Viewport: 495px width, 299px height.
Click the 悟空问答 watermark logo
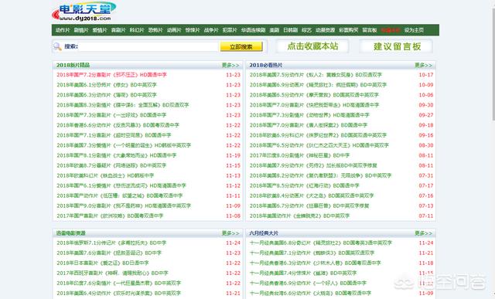tap(441, 281)
